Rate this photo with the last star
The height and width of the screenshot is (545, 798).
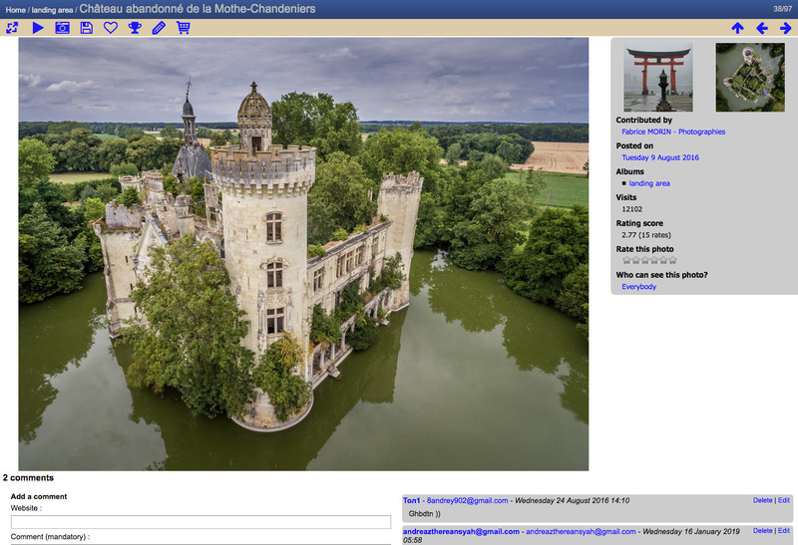[x=672, y=261]
